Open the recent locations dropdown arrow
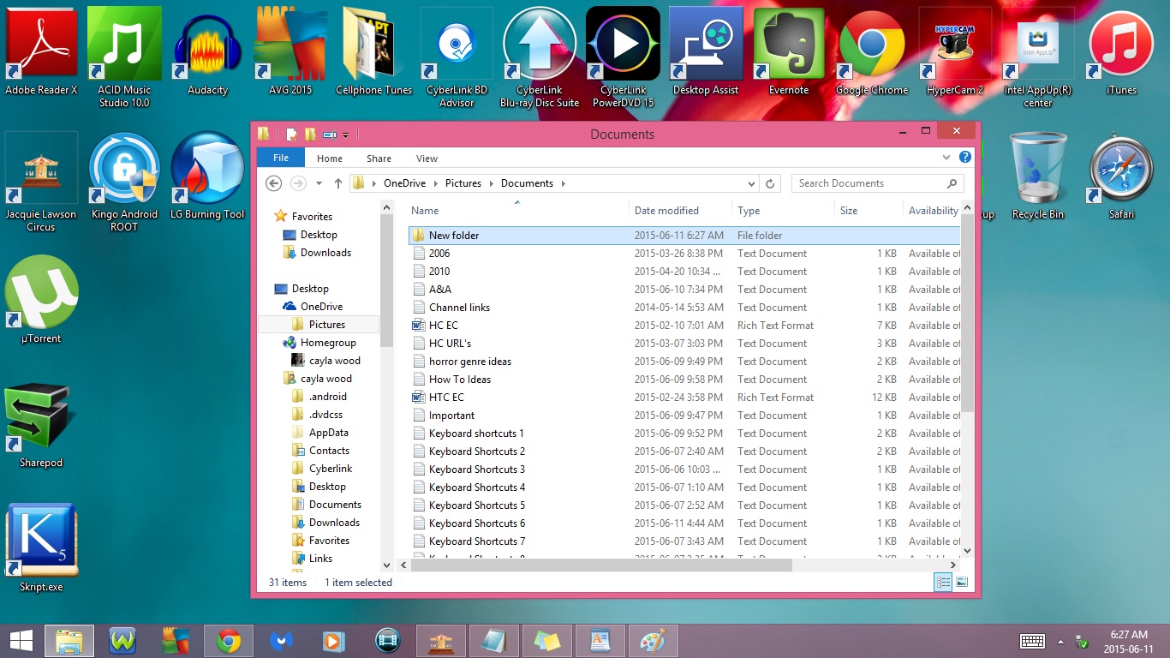 pos(319,183)
